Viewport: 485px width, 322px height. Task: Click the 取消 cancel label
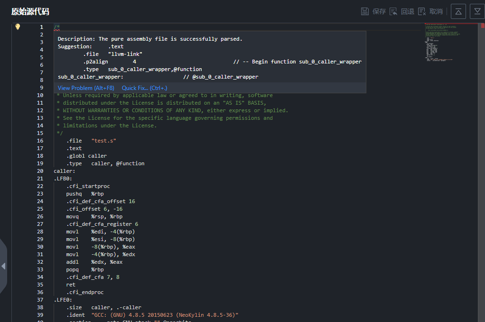point(436,11)
